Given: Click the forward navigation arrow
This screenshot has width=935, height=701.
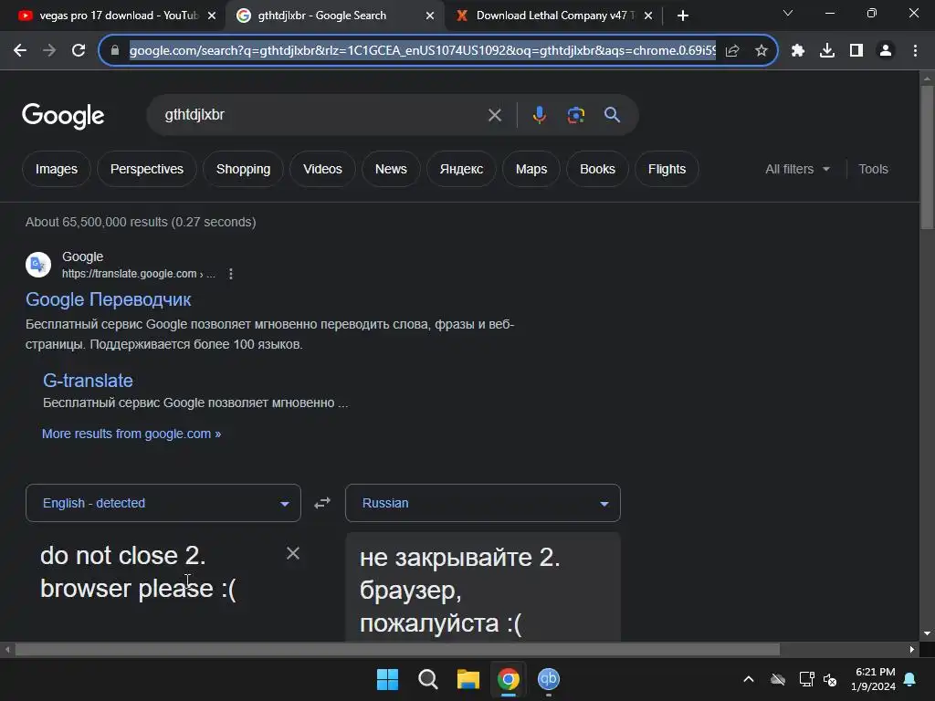Looking at the screenshot, I should coord(49,51).
